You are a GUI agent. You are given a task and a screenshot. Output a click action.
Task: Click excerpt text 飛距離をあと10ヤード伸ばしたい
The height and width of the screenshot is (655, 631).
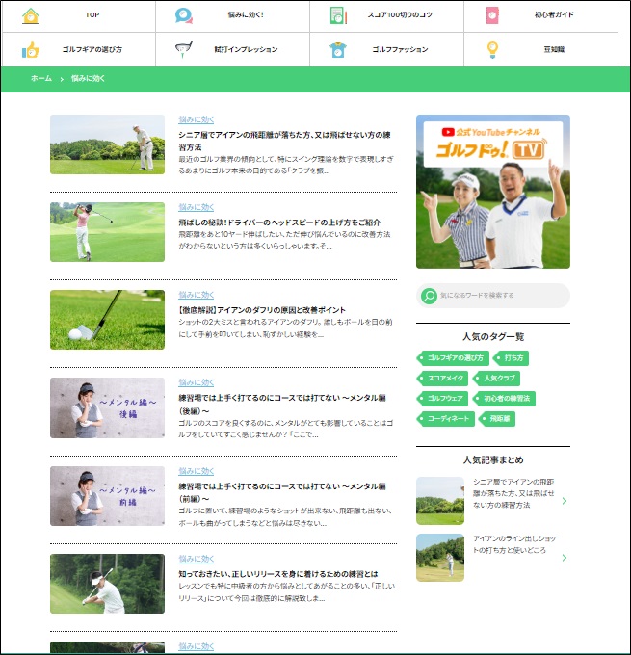coord(284,240)
